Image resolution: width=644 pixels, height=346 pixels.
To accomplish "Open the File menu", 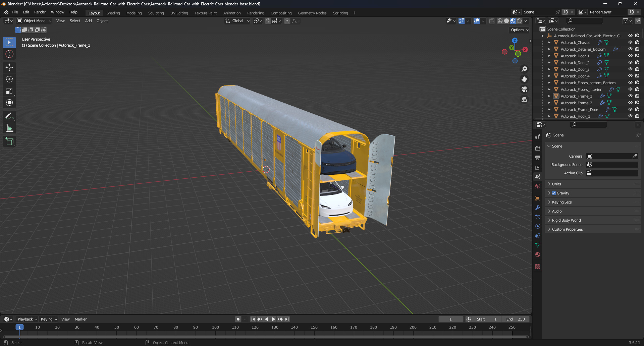I will pos(15,12).
